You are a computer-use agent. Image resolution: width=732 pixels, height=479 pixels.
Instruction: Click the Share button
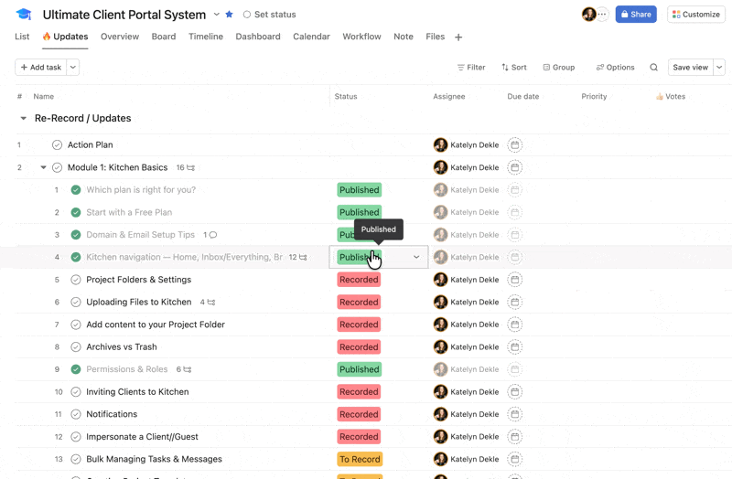tap(636, 15)
